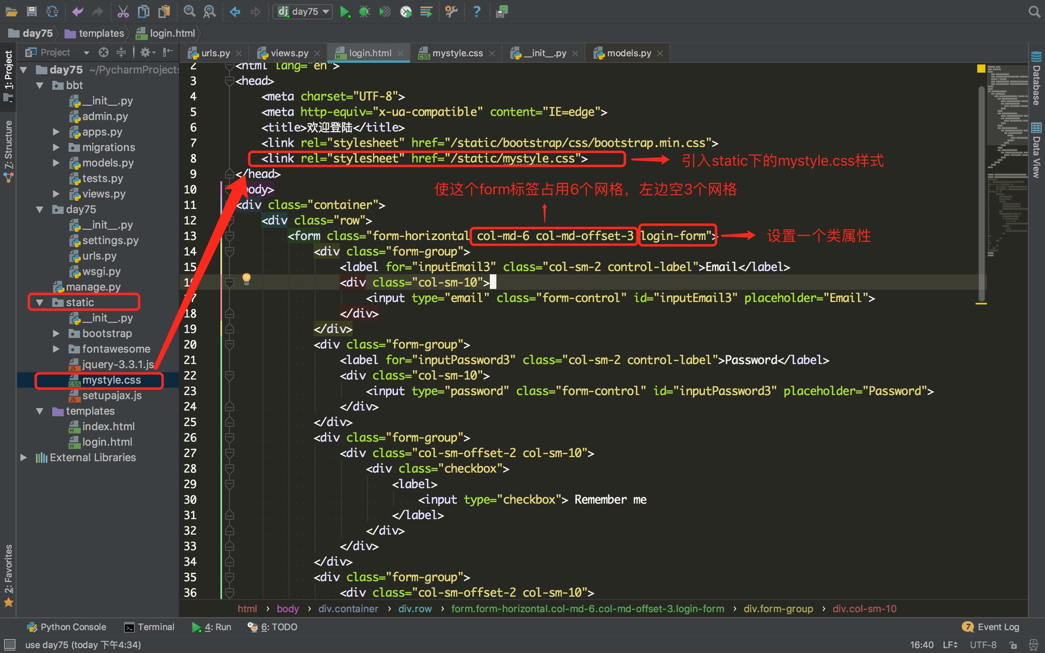The image size is (1045, 653).
Task: Open Settings via the wrench icon
Action: pos(451,12)
